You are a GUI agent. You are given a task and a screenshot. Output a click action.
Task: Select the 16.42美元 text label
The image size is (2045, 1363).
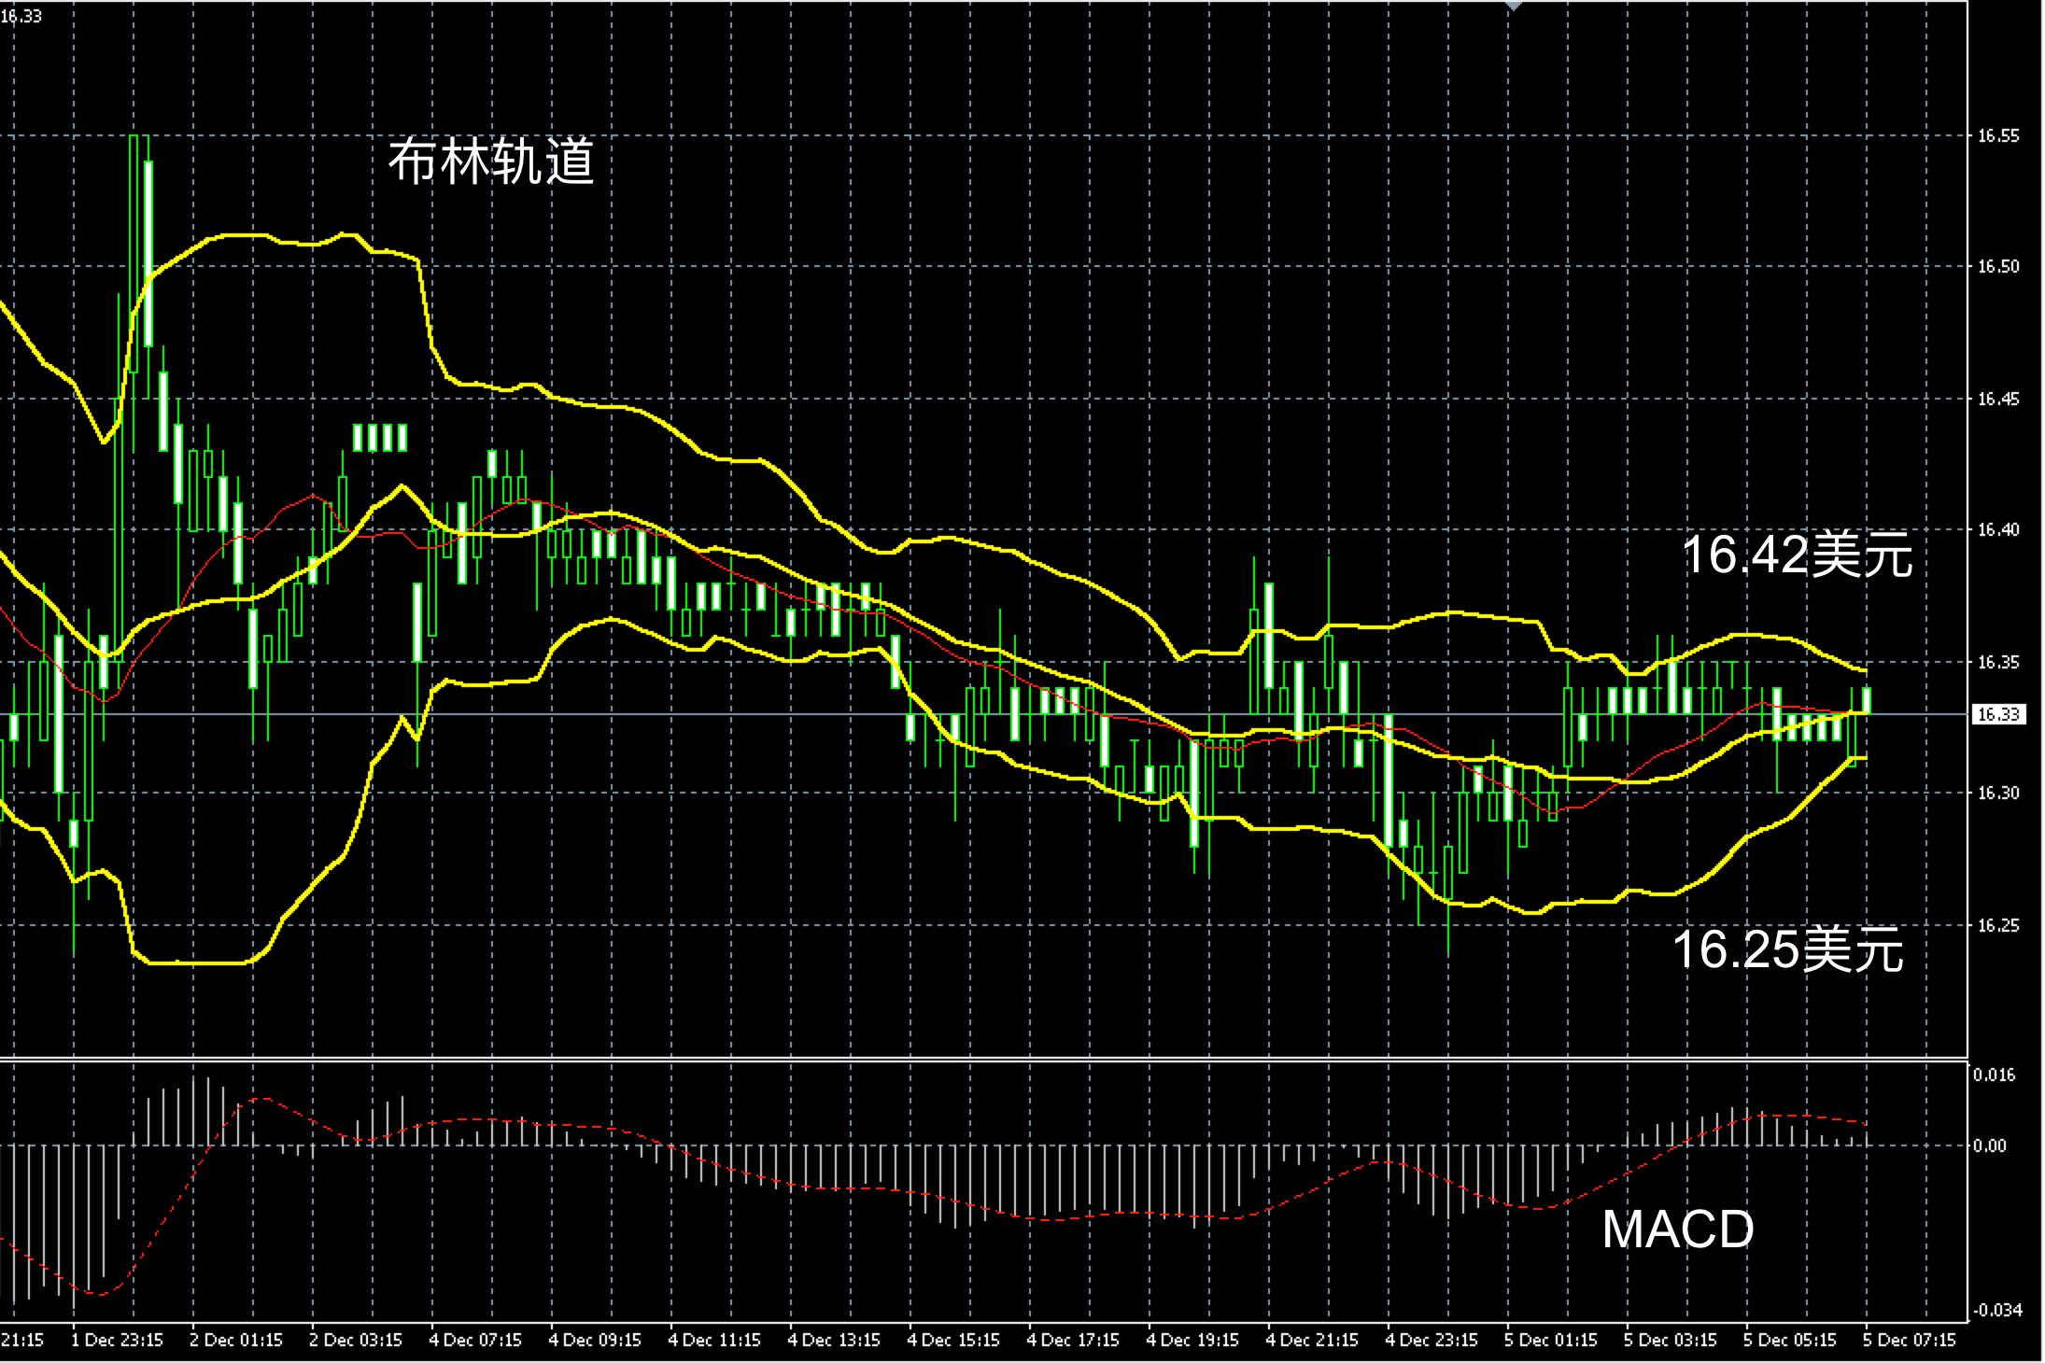[1797, 555]
